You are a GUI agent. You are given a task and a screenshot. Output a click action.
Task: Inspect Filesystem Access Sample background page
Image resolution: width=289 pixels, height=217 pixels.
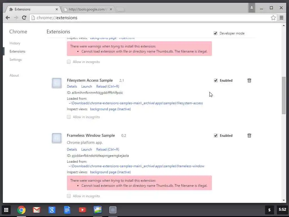[x=110, y=109]
